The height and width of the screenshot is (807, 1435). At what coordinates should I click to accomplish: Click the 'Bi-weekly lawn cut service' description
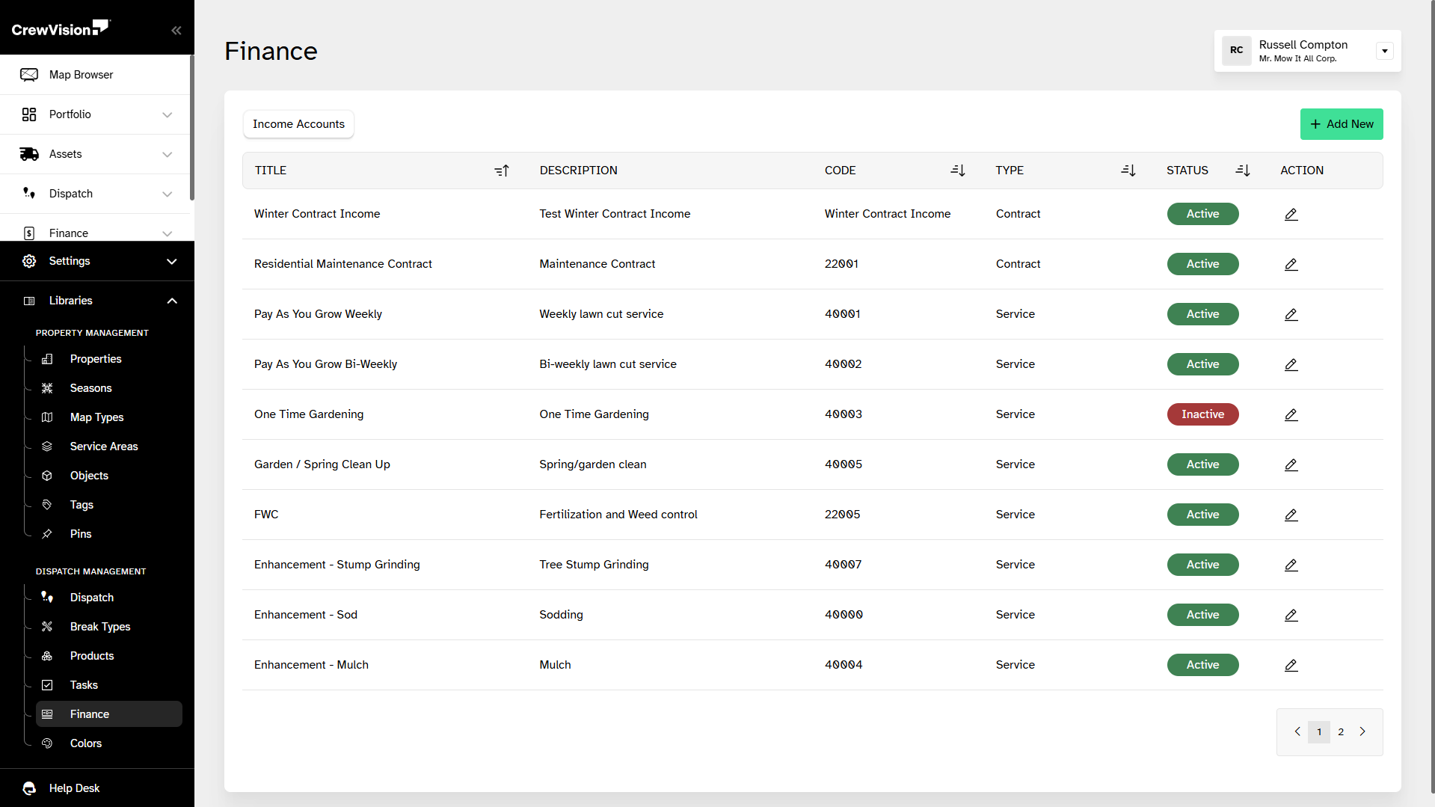(608, 364)
